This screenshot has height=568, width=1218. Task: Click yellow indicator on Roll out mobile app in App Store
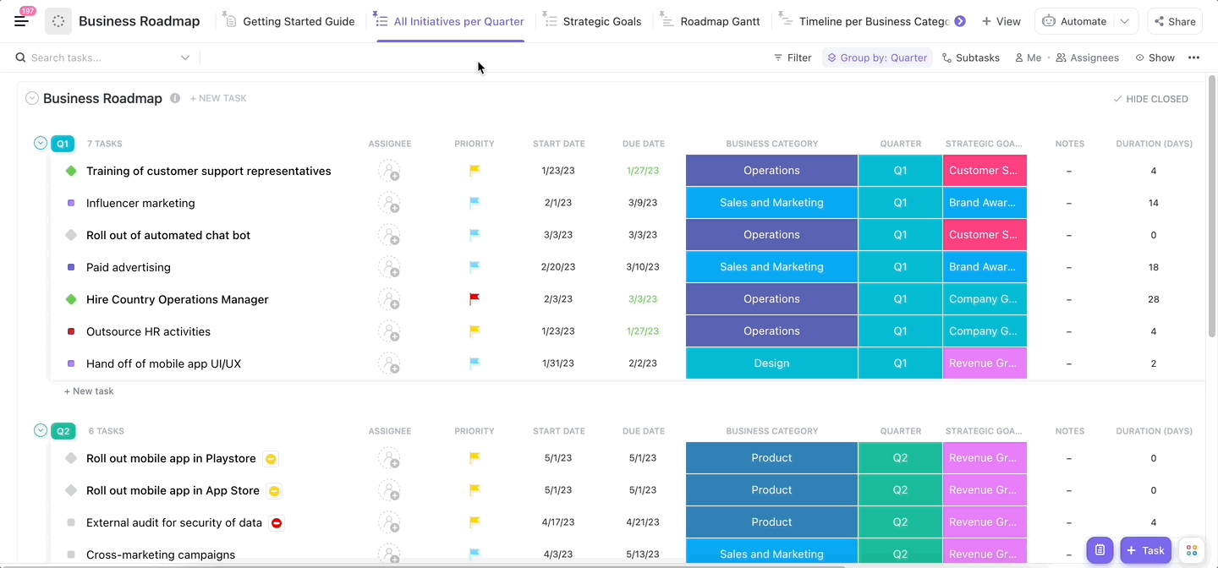(x=274, y=491)
